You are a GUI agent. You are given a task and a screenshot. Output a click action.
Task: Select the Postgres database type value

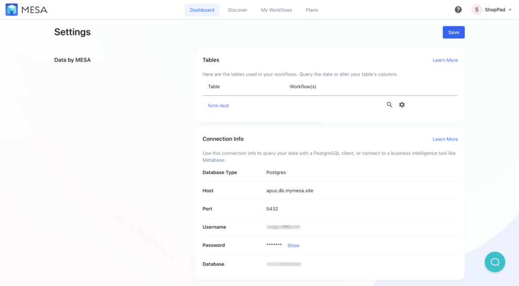point(276,172)
